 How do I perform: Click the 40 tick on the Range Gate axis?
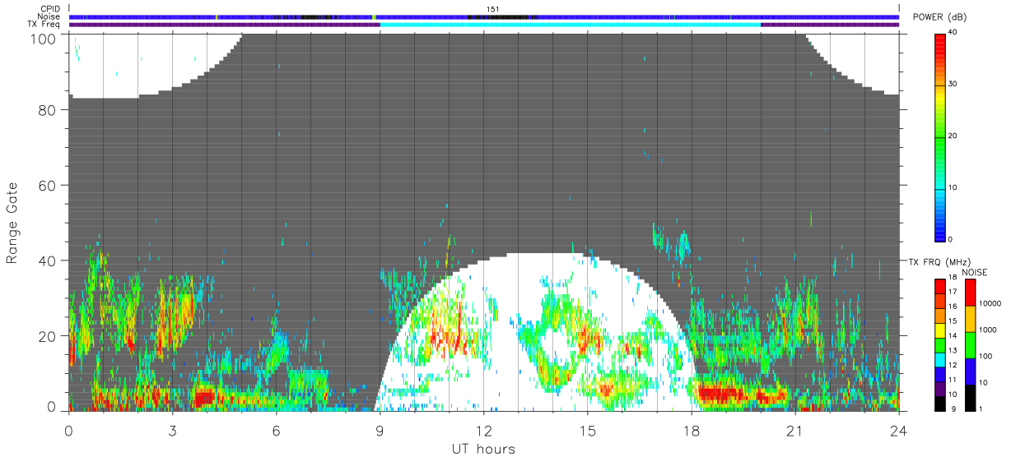pos(47,261)
